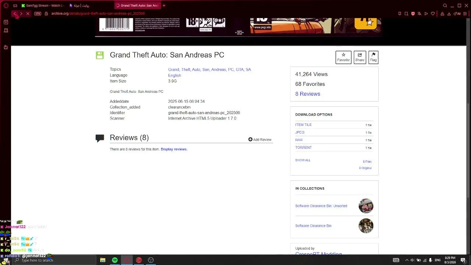Open the GTA topic link
Screen dimensions: 471x265
pos(240,70)
